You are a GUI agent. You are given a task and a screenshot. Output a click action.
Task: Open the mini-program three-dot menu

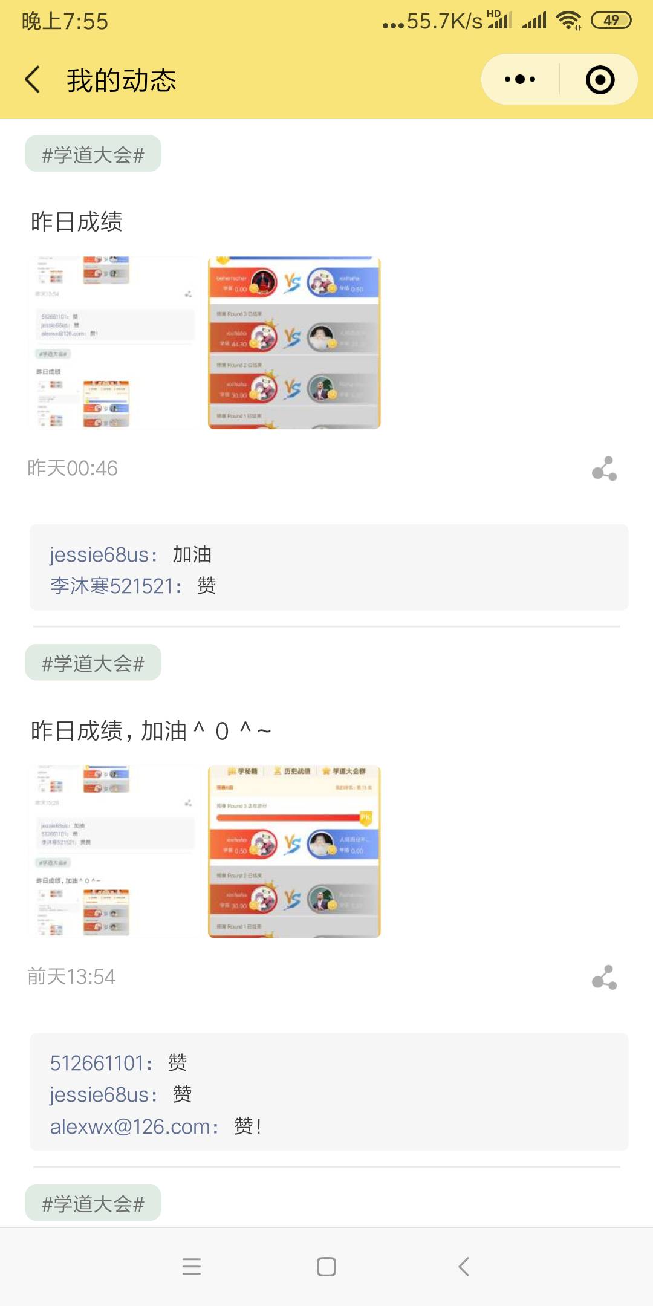pyautogui.click(x=520, y=79)
